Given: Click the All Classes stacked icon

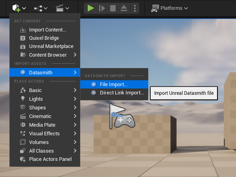Looking at the screenshot, I should point(23,151).
